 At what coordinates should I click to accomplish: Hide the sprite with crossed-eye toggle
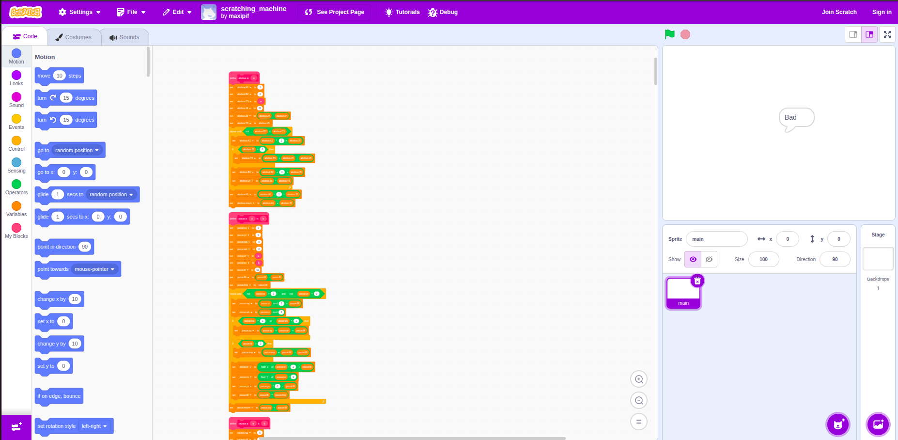[709, 259]
